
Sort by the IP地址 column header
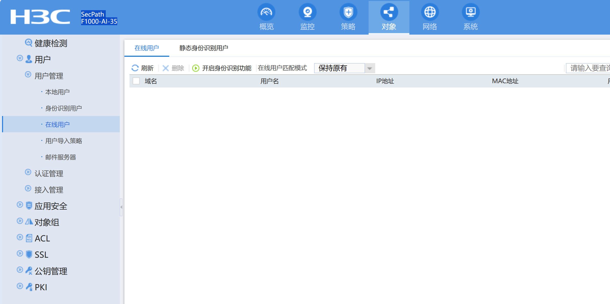pyautogui.click(x=385, y=81)
